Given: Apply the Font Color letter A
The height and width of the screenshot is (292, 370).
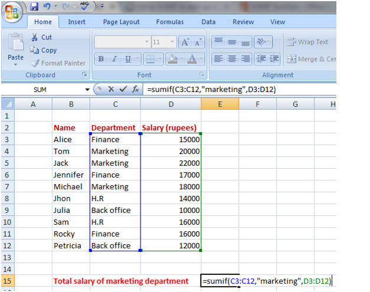Looking at the screenshot, I should pos(192,59).
